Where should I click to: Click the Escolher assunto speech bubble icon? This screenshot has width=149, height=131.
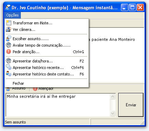[x=9, y=39]
